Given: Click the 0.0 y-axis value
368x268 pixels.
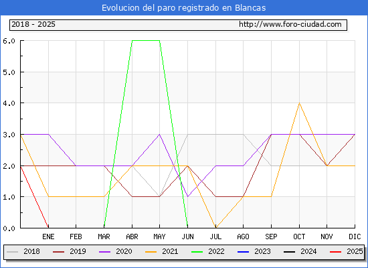Looking at the screenshot, I should coord(9,228).
